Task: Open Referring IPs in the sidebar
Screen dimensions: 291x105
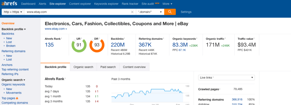Action: (10, 74)
